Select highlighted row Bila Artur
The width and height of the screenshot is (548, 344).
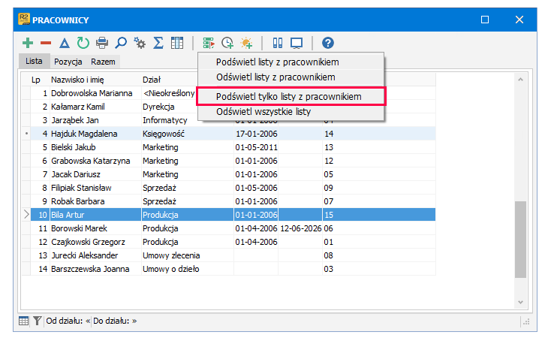tap(229, 215)
